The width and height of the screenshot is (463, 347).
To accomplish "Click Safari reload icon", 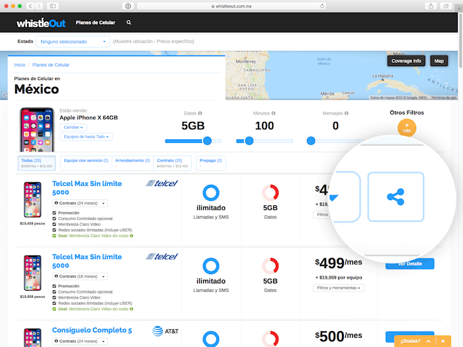I will pyautogui.click(x=322, y=6).
